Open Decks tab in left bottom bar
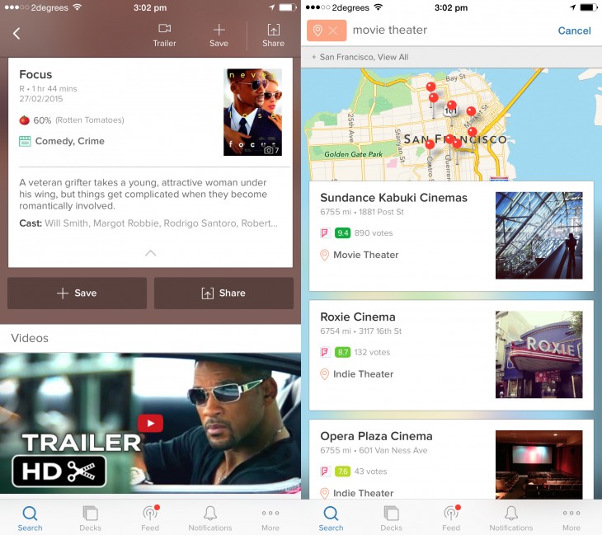This screenshot has height=535, width=602. coord(90,518)
